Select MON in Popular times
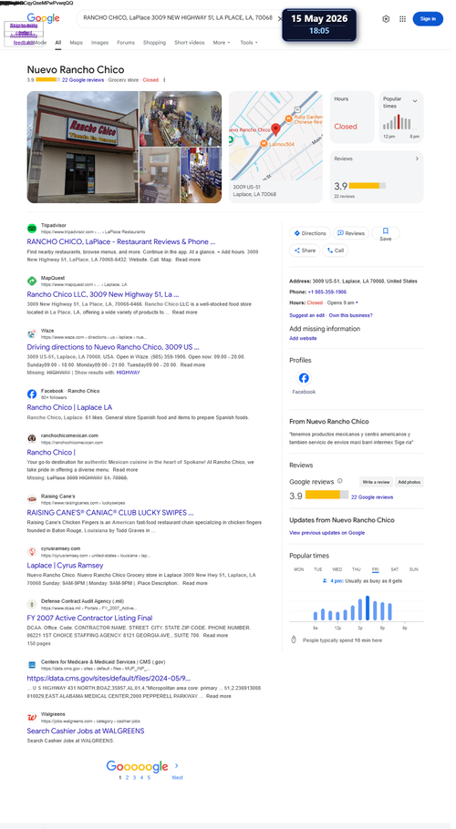The height and width of the screenshot is (829, 456). pyautogui.click(x=299, y=569)
